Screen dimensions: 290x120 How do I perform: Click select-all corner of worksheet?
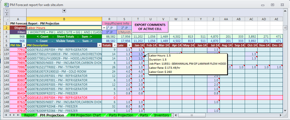(x=6, y=19)
